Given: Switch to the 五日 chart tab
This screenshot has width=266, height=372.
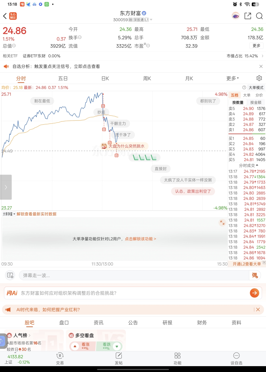Looking at the screenshot, I should tap(63, 78).
